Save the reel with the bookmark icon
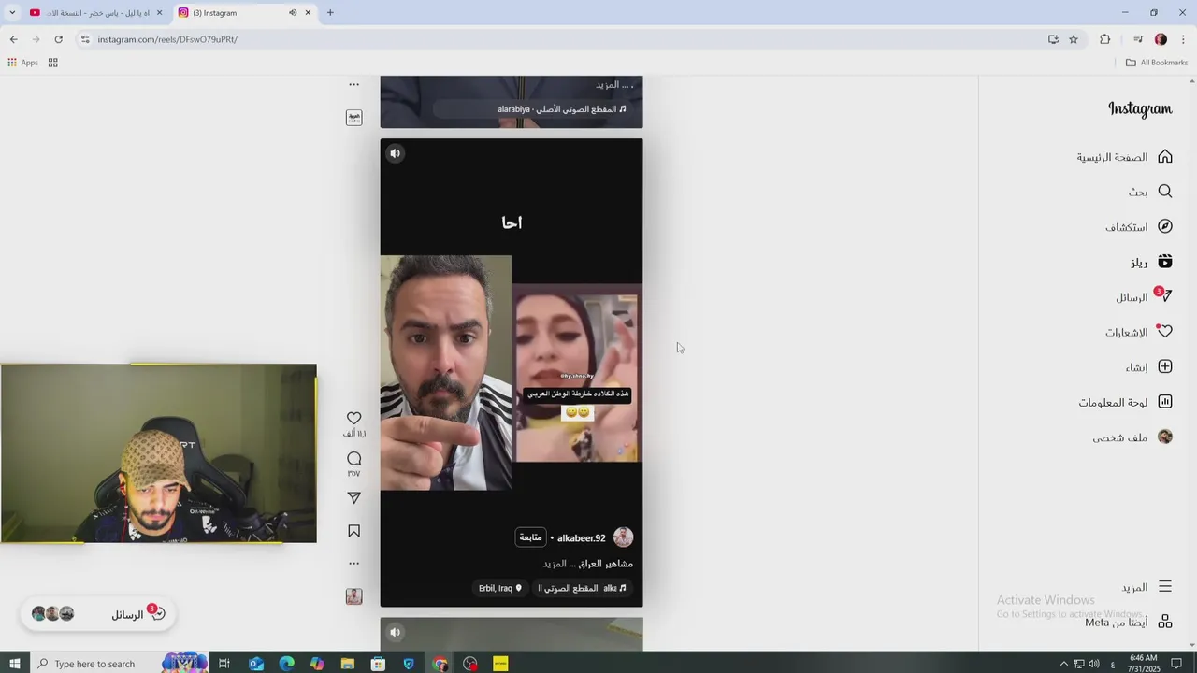The height and width of the screenshot is (673, 1197). click(353, 531)
